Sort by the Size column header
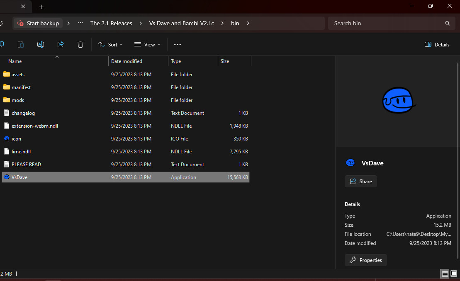The image size is (460, 281). 225,61
